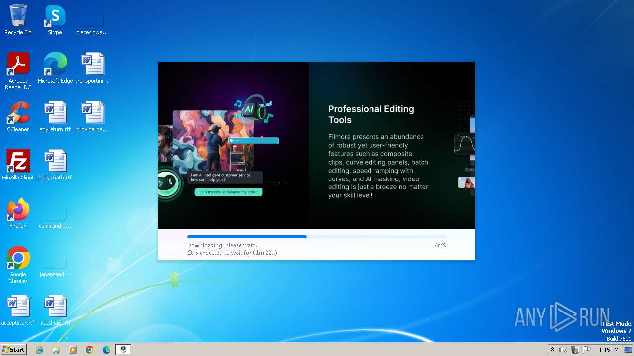Click the Filmora download progress bar

tap(317, 237)
